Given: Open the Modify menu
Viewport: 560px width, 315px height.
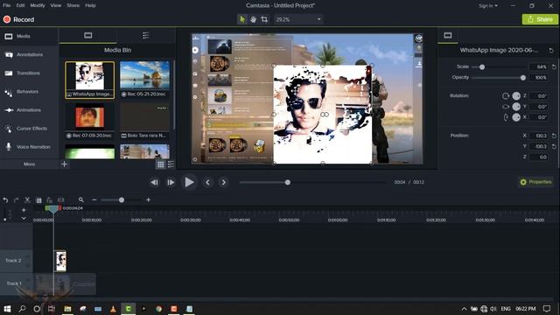Looking at the screenshot, I should pyautogui.click(x=38, y=5).
